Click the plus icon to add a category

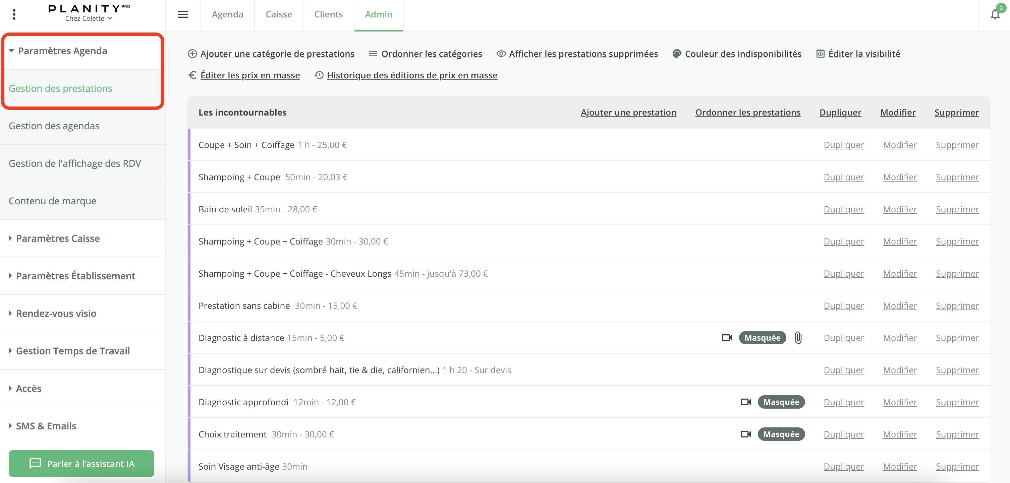[192, 54]
